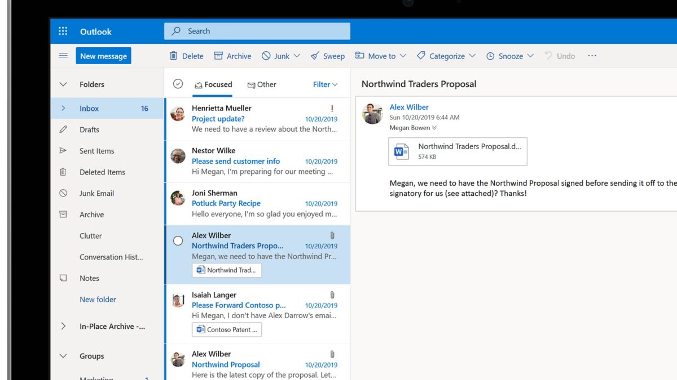Switch to the Focused tab
The width and height of the screenshot is (677, 380).
pos(213,84)
